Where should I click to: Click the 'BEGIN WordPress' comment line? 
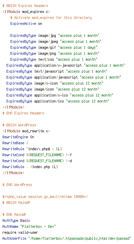pyautogui.click(x=19, y=125)
